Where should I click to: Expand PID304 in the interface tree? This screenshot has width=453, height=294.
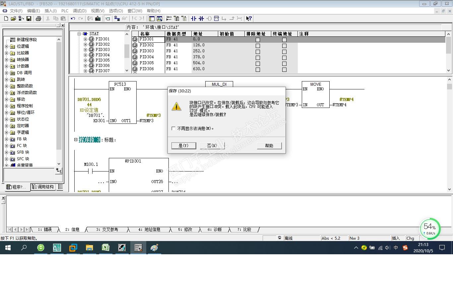85,55
